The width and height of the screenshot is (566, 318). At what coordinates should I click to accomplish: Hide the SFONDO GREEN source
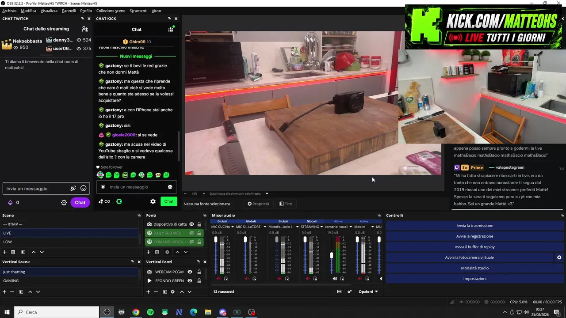click(x=190, y=280)
